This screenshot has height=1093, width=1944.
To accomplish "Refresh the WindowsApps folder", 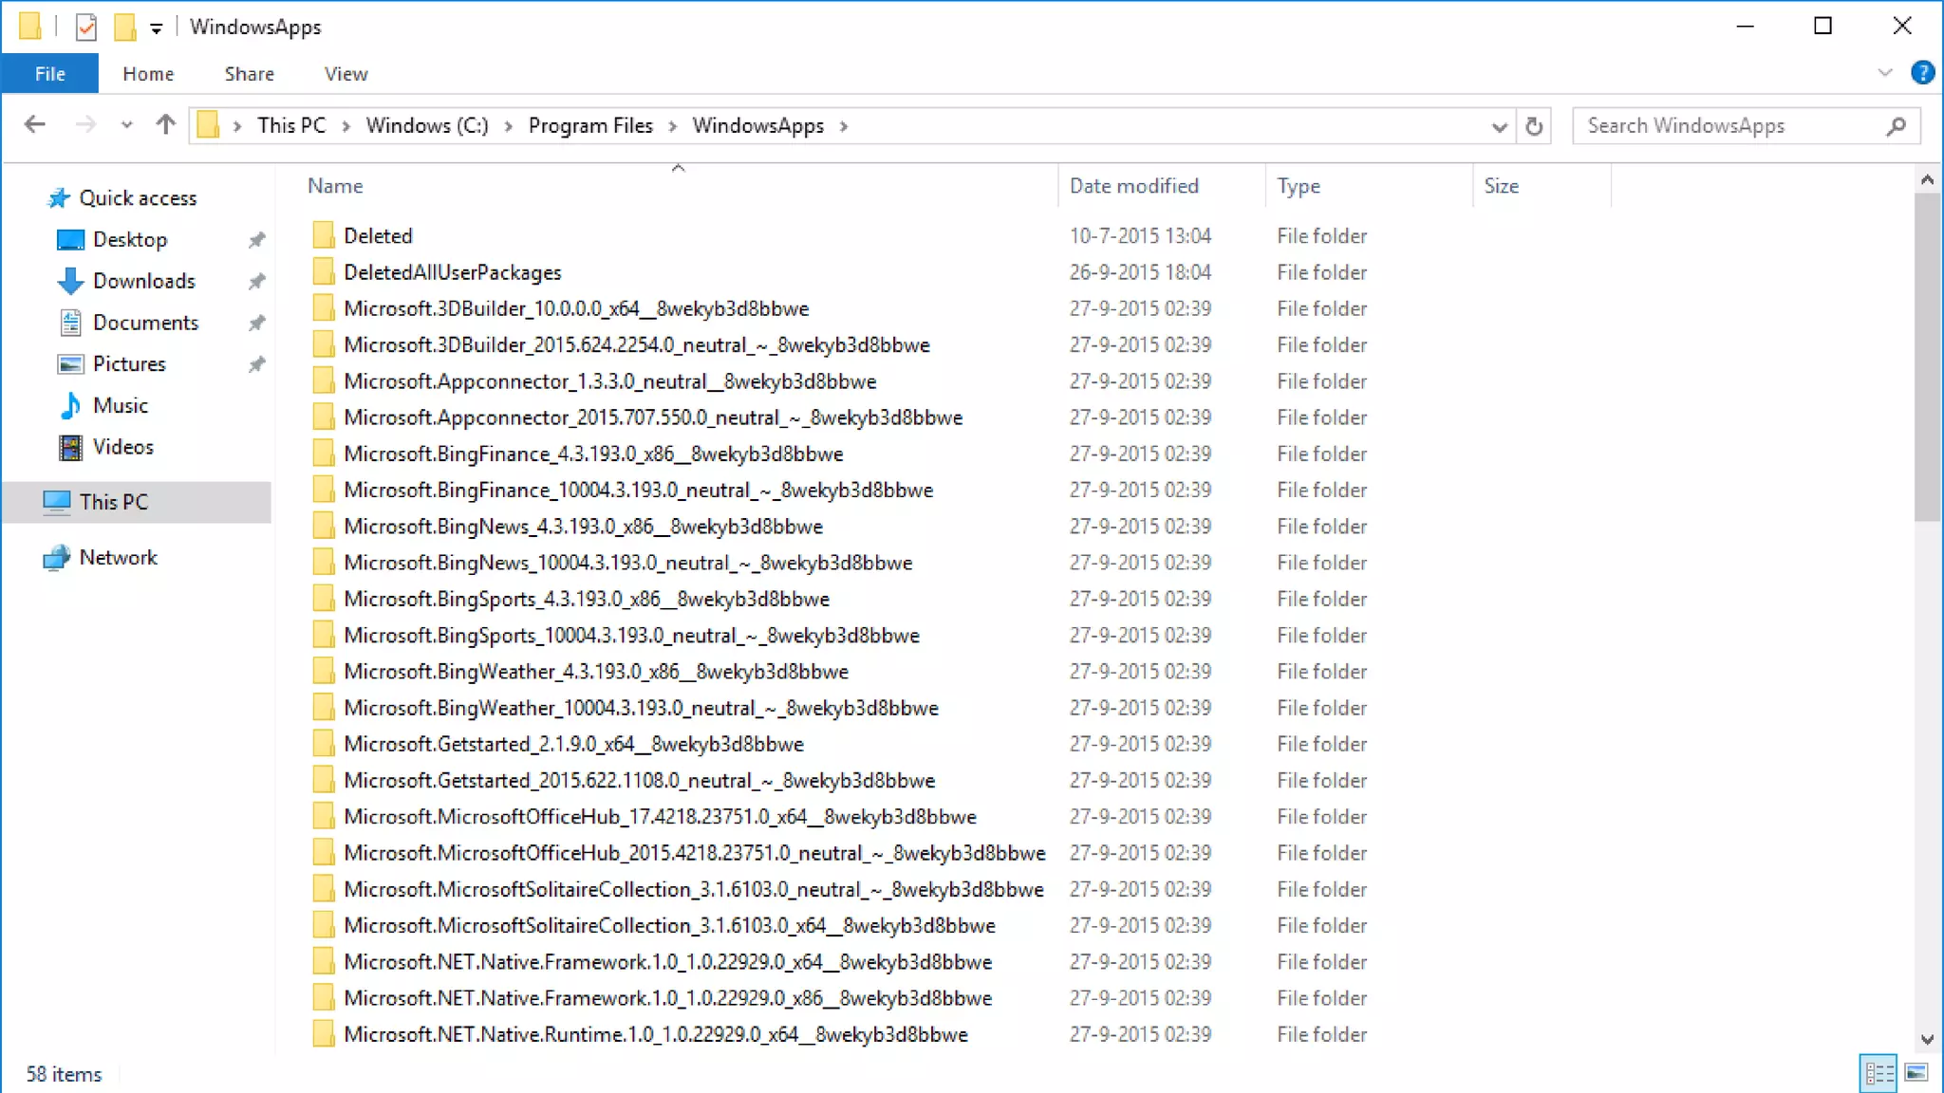I will [x=1534, y=126].
